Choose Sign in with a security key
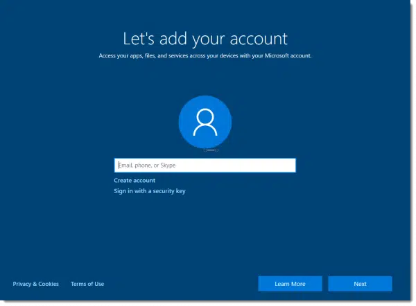 pos(150,191)
